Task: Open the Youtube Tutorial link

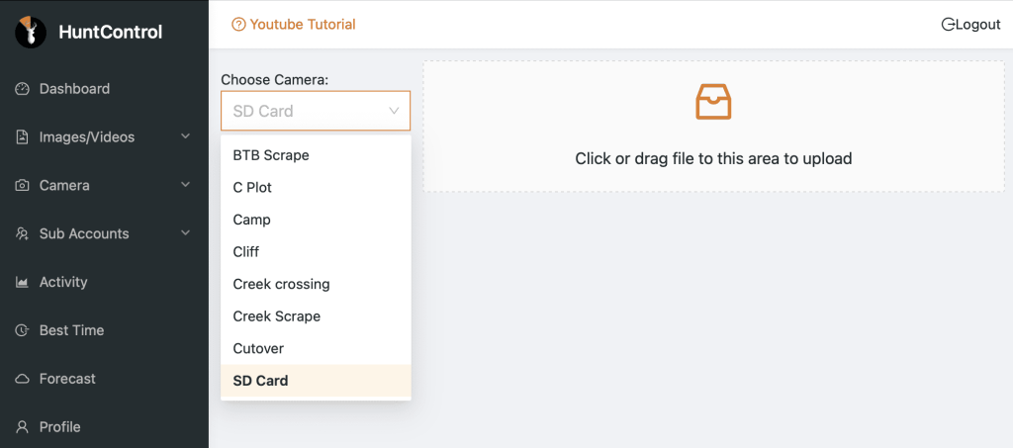Action: coord(294,24)
